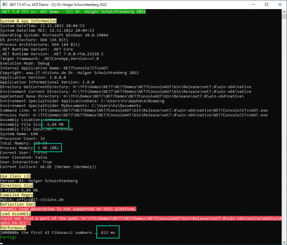287x245 pixels.
Task: Click the 'SpecialFolder MyDocuments' line
Action: pyautogui.click(x=71, y=106)
